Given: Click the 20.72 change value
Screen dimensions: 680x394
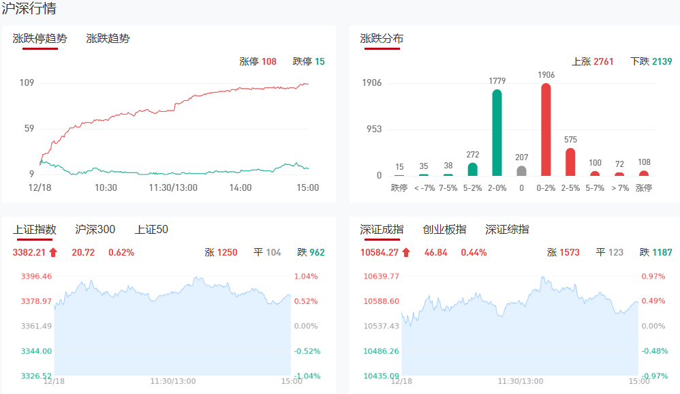Looking at the screenshot, I should [83, 252].
